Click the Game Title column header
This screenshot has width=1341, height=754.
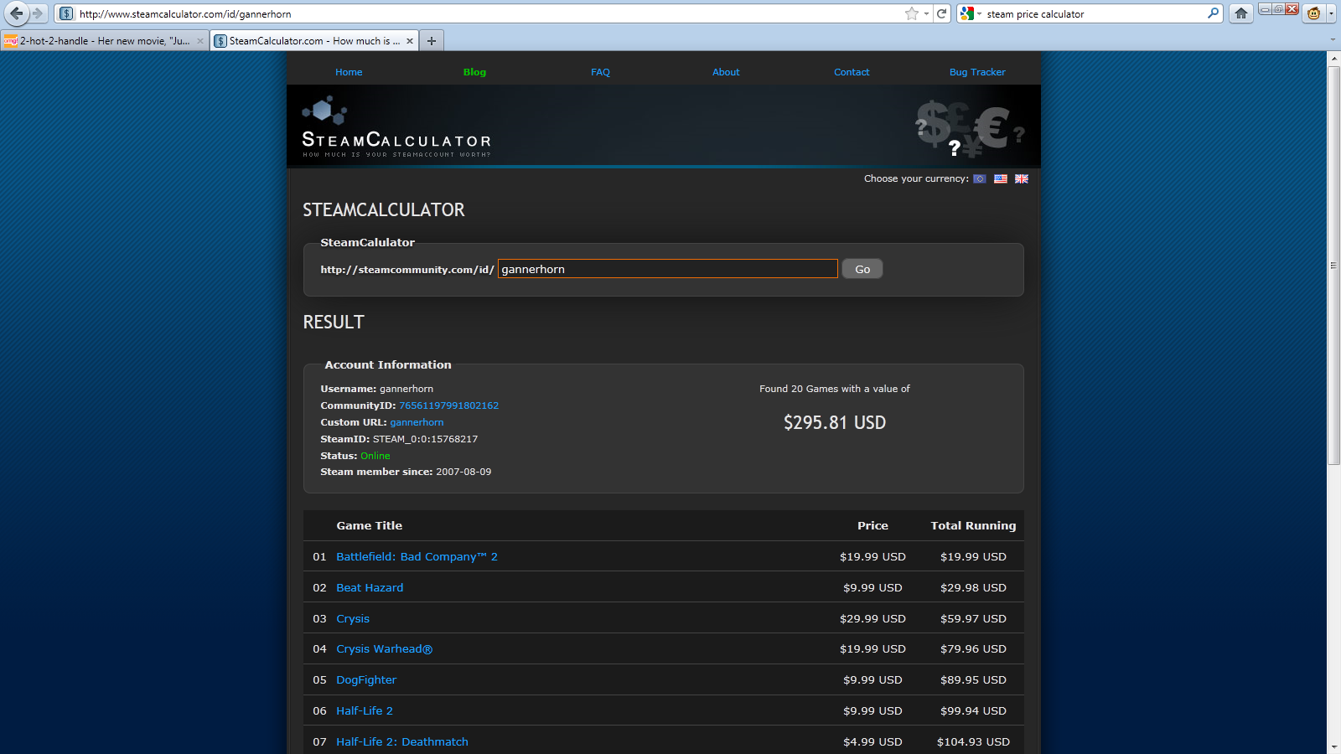pyautogui.click(x=370, y=526)
